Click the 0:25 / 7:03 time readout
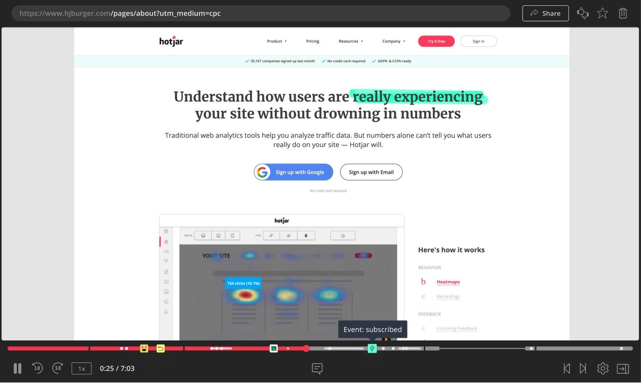 pos(117,369)
